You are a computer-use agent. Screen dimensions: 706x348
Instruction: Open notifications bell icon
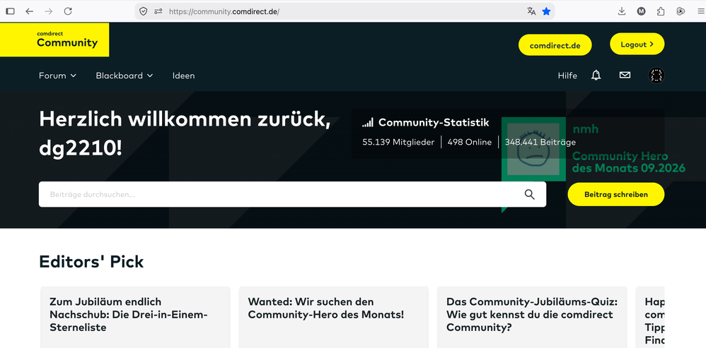point(596,76)
